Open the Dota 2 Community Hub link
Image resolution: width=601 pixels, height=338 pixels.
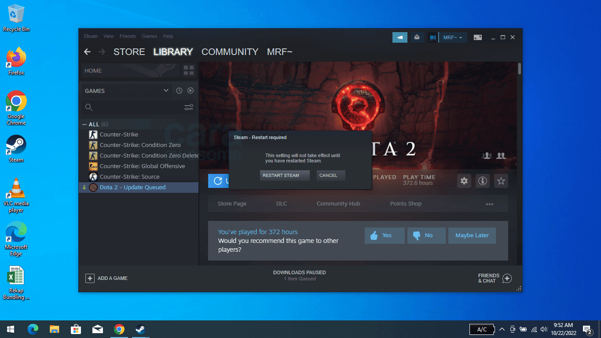pyautogui.click(x=338, y=204)
